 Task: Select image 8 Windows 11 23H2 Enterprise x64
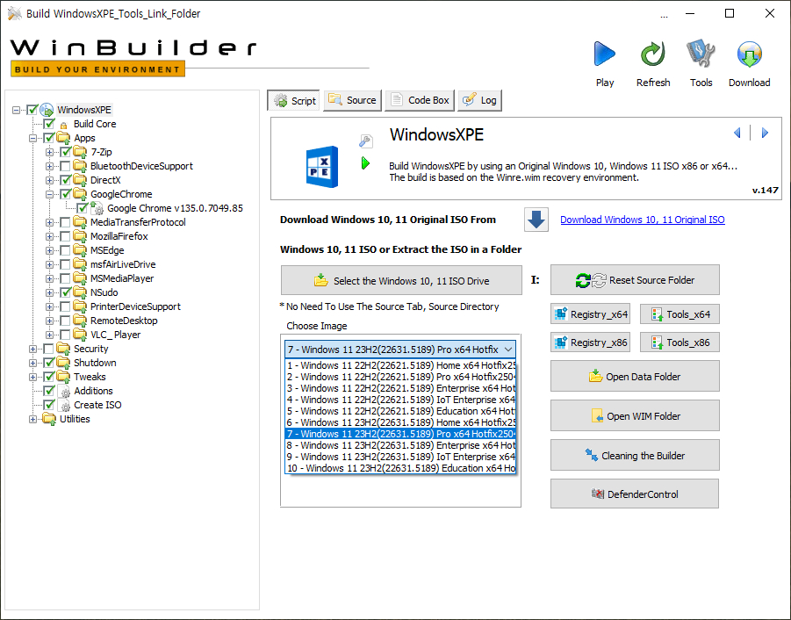point(400,445)
